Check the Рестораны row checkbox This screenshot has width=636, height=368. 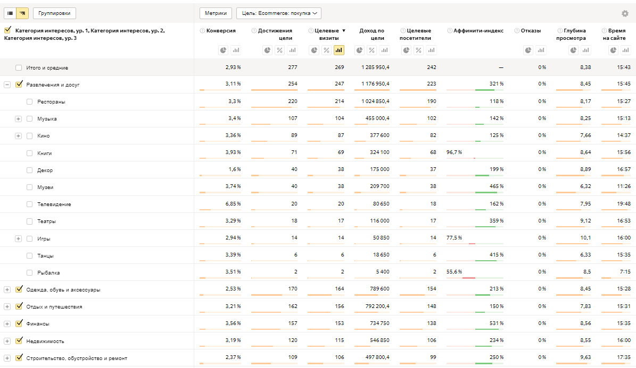coord(30,102)
